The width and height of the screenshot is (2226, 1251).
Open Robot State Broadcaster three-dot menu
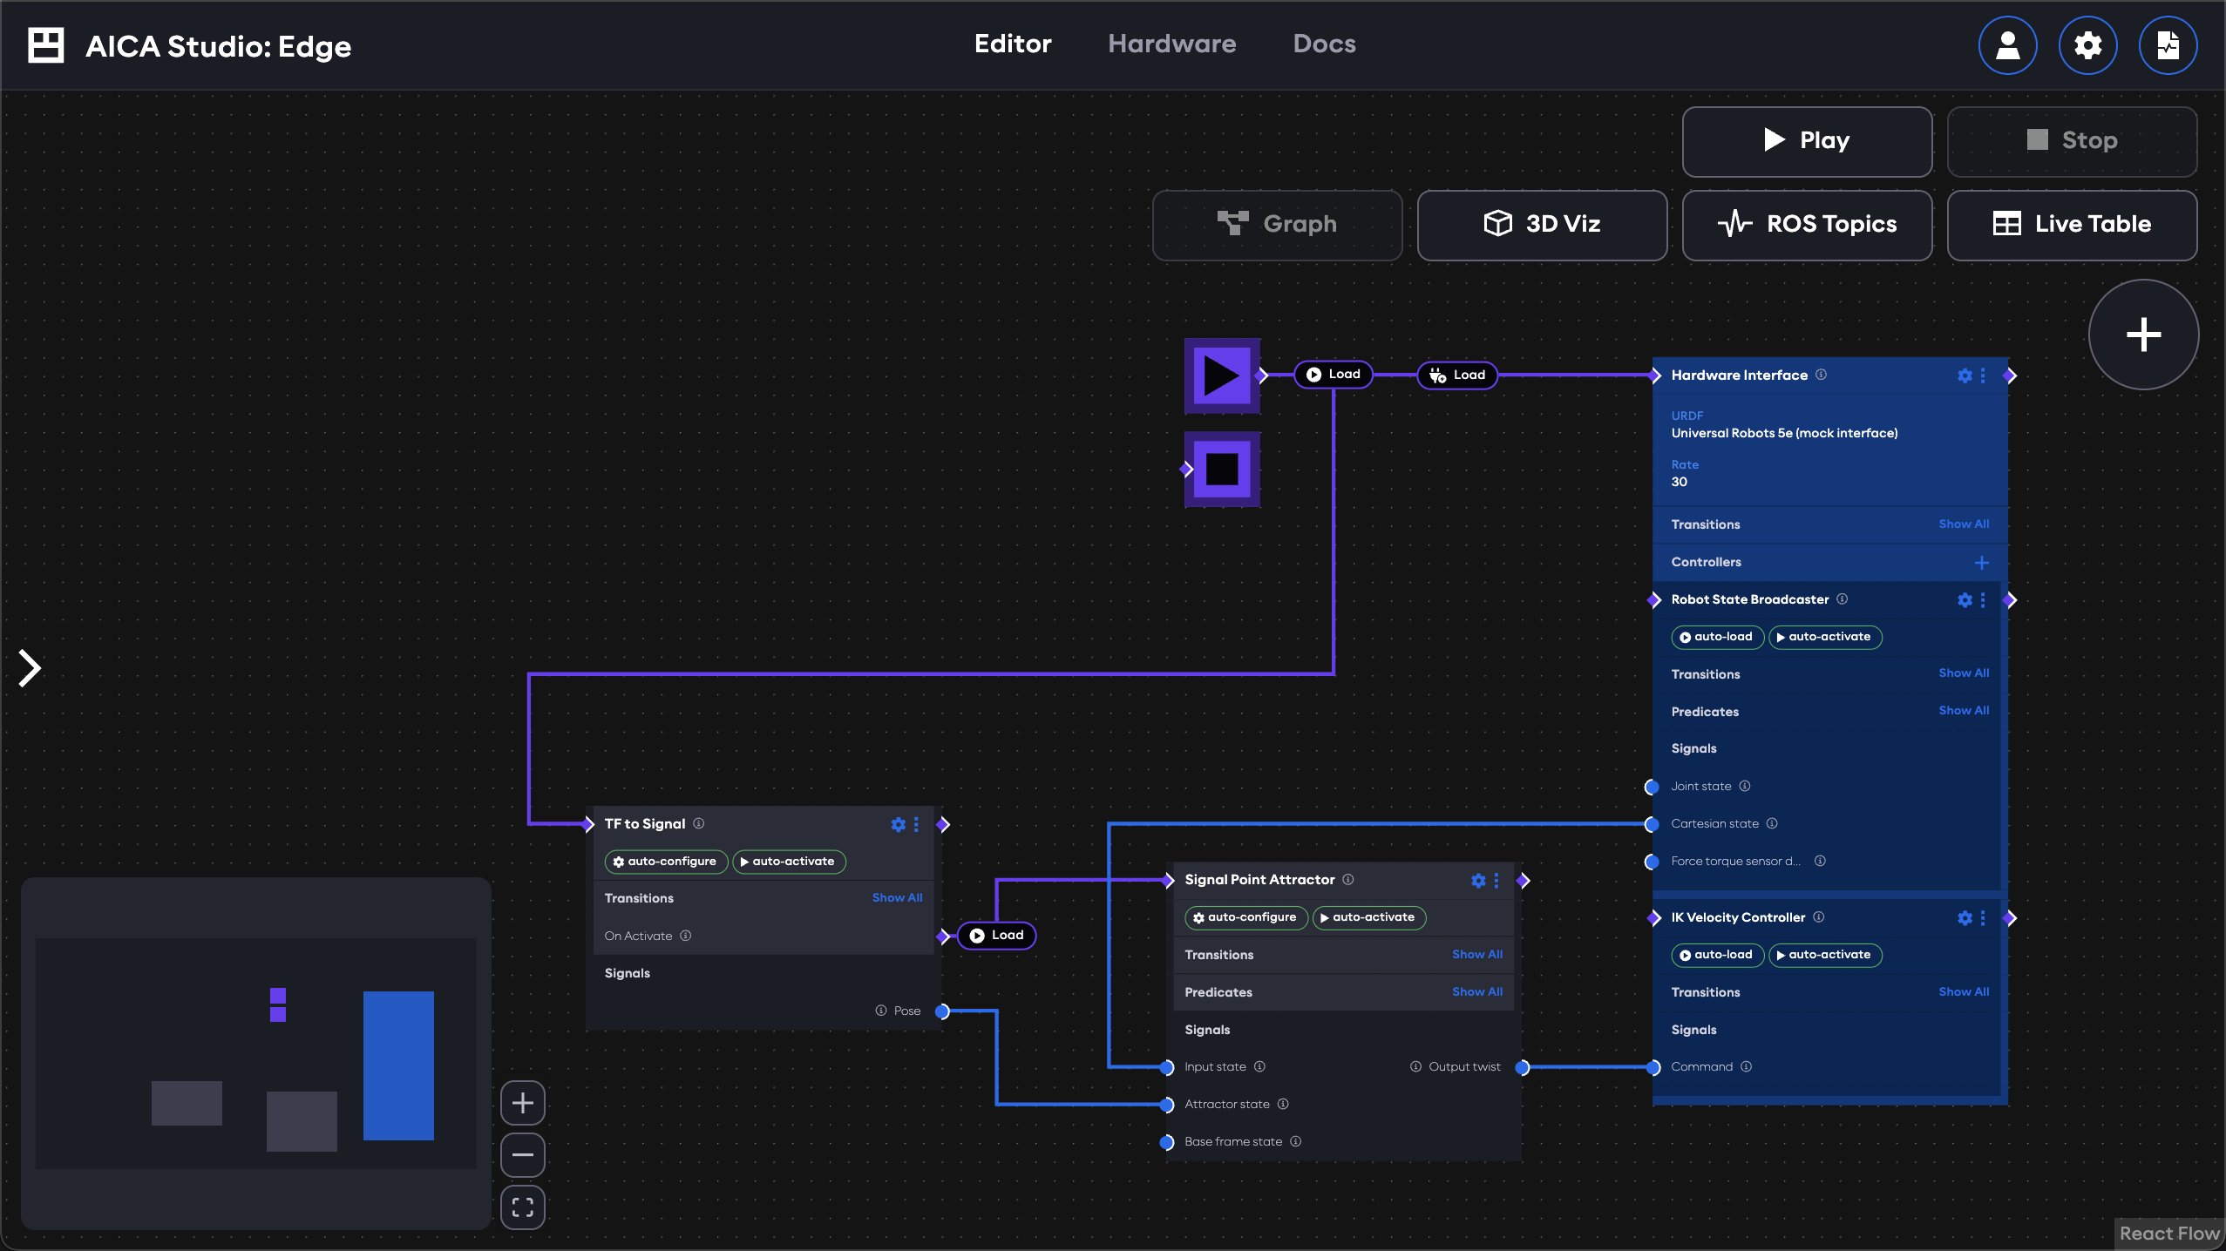click(1983, 599)
